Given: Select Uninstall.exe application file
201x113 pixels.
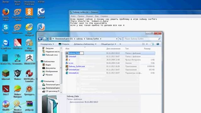Looking at the screenshot, I should point(74,70).
